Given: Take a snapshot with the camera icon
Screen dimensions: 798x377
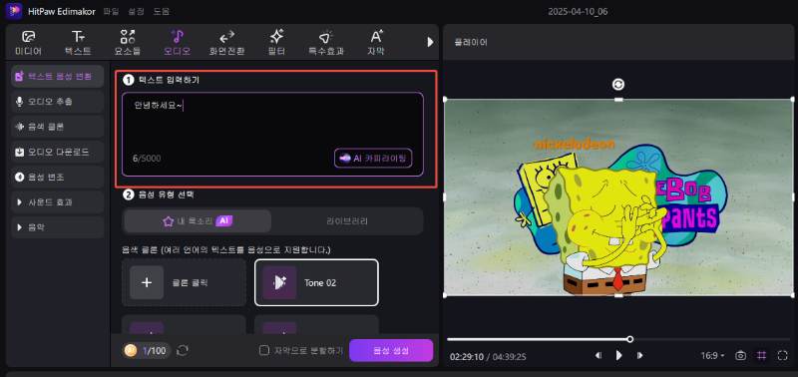Looking at the screenshot, I should 740,356.
